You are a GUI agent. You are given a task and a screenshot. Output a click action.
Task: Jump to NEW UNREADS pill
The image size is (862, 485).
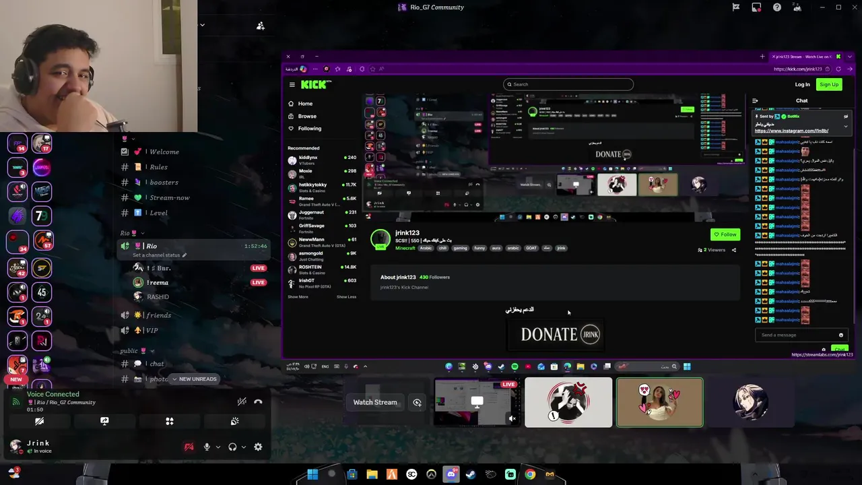pos(193,379)
